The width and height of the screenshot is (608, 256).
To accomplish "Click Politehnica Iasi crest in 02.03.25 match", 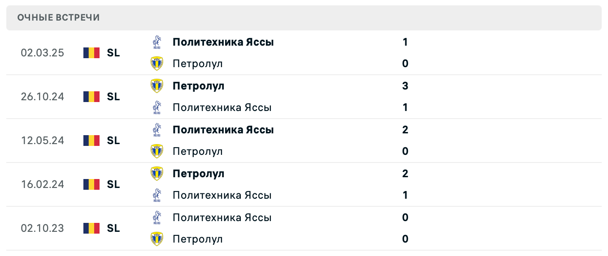I will (x=157, y=42).
